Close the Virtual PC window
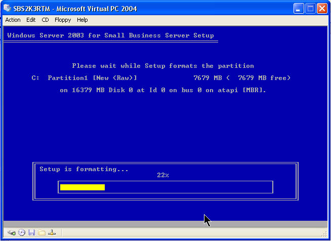Image resolution: width=331 pixels, height=241 pixels. tap(322, 9)
